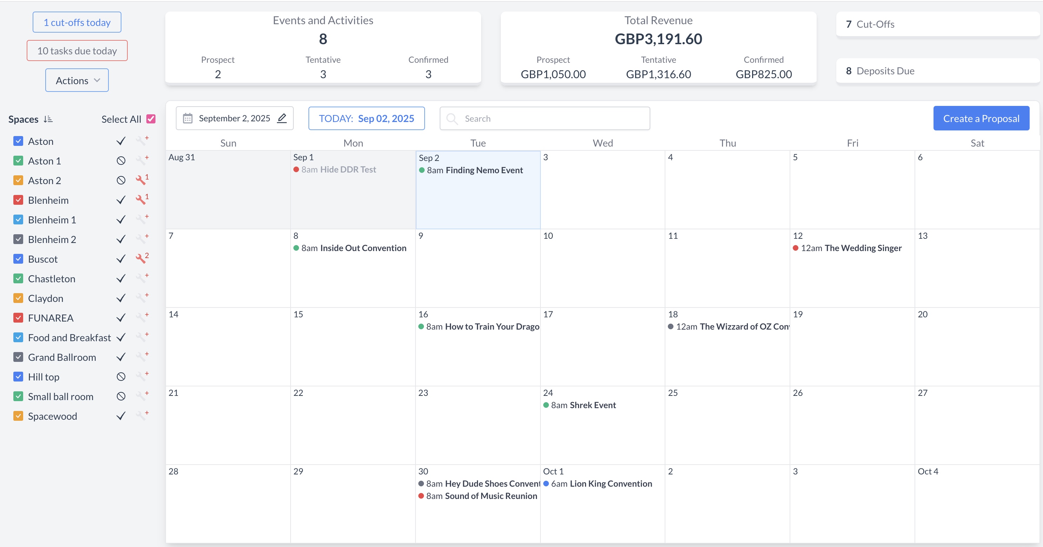Open the Actions dropdown
The height and width of the screenshot is (547, 1043).
pos(77,80)
